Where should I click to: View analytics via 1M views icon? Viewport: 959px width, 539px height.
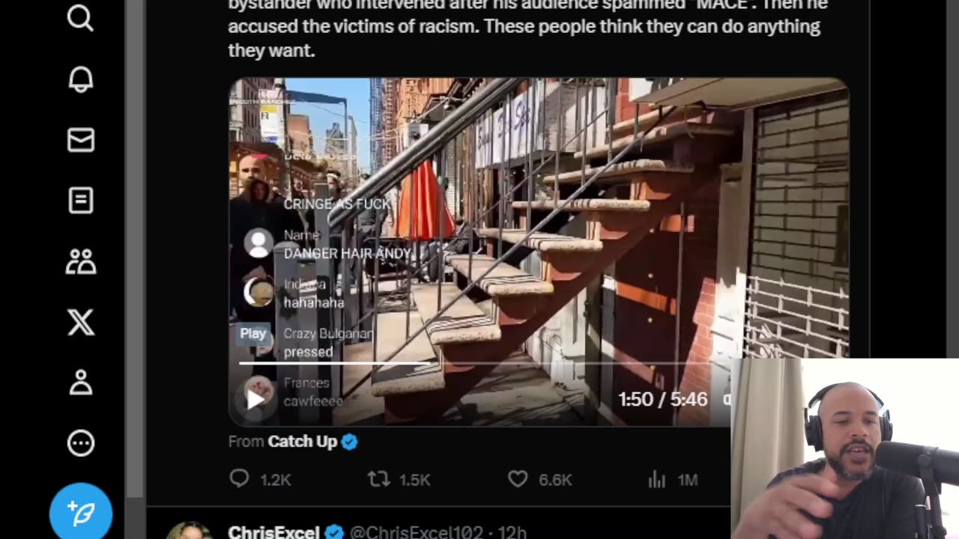click(x=657, y=479)
